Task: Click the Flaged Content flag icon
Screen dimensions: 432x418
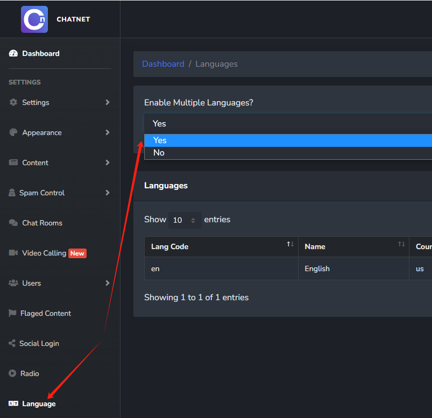Action: coord(12,313)
